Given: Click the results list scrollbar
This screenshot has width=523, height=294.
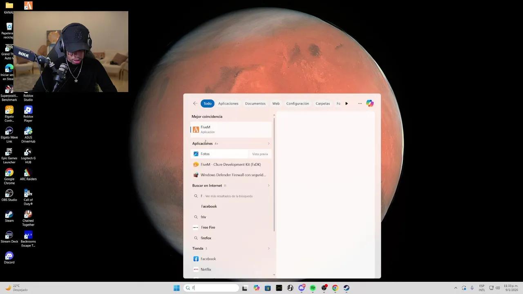Looking at the screenshot, I should (x=274, y=176).
